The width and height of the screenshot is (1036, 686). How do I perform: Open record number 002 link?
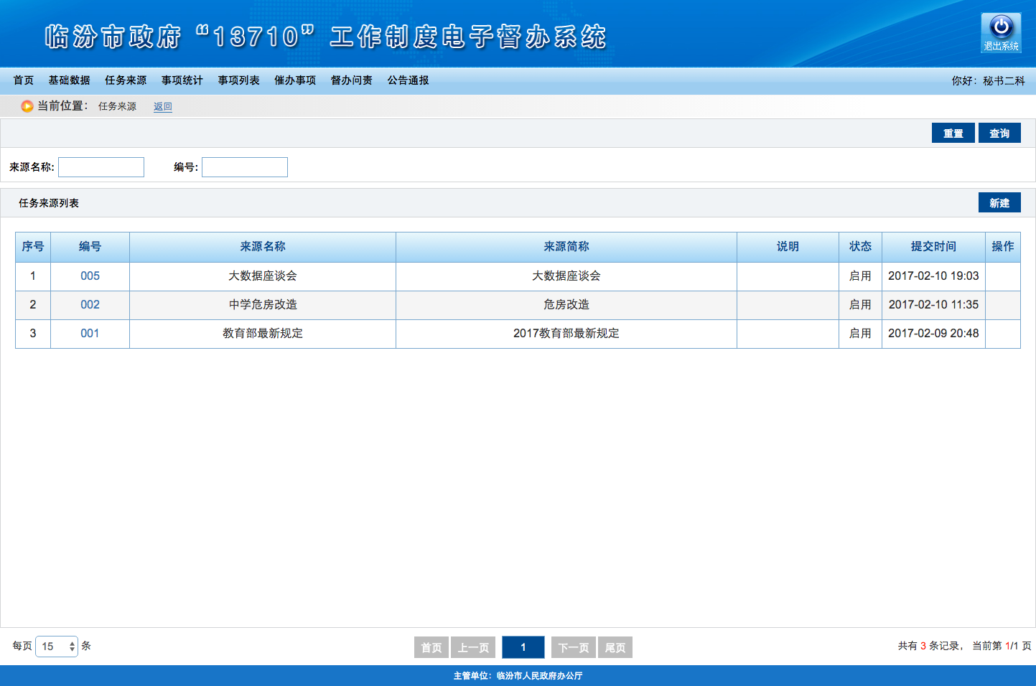coord(90,305)
